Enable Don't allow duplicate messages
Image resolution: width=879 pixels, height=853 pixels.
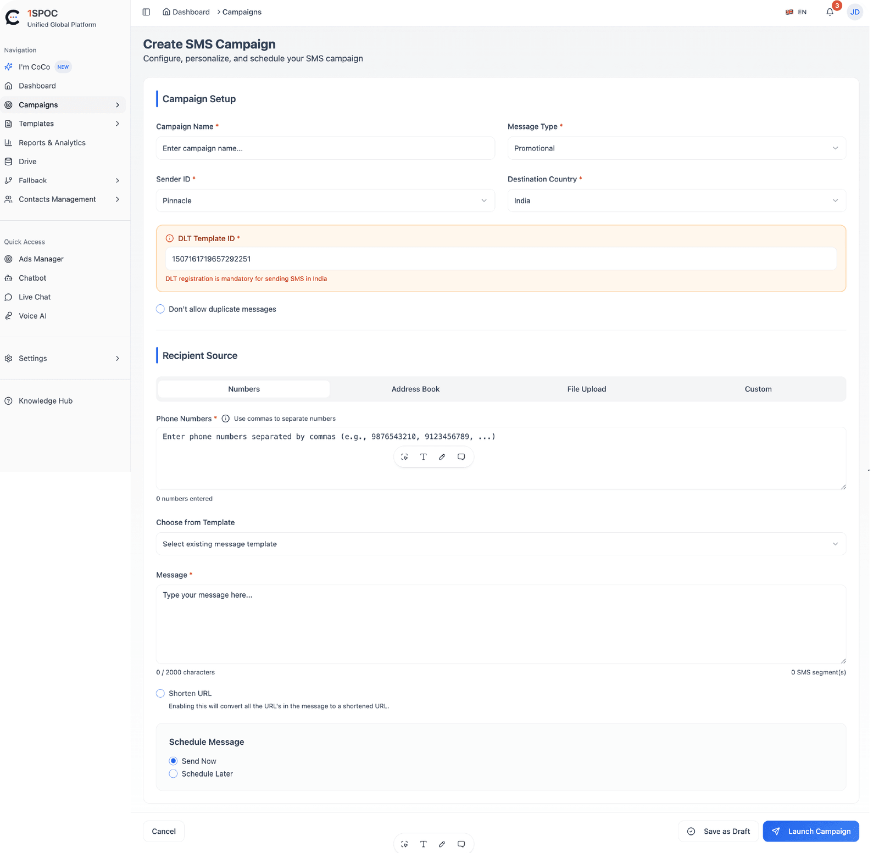coord(160,309)
